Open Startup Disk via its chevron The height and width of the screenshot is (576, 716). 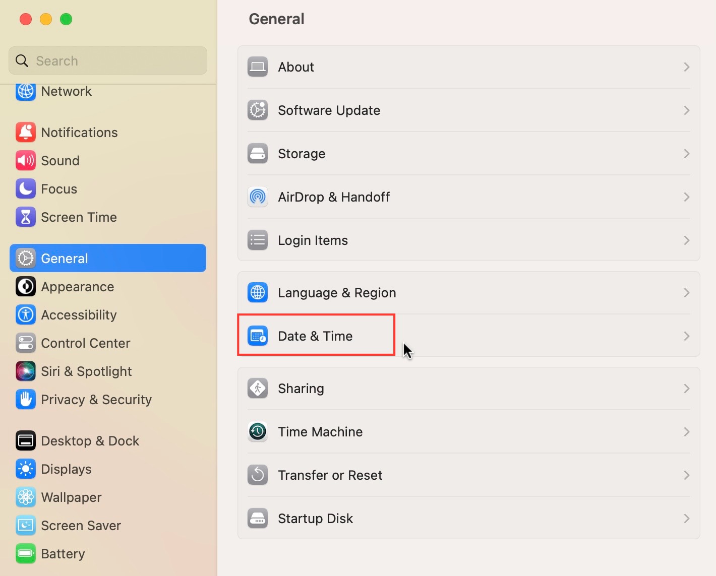click(x=686, y=519)
